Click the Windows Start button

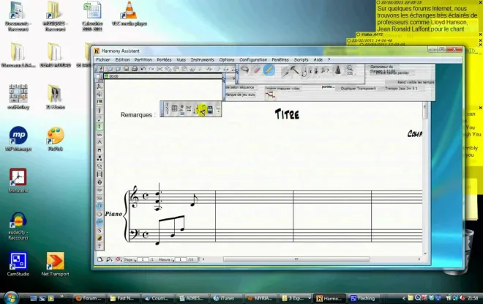coord(11,297)
